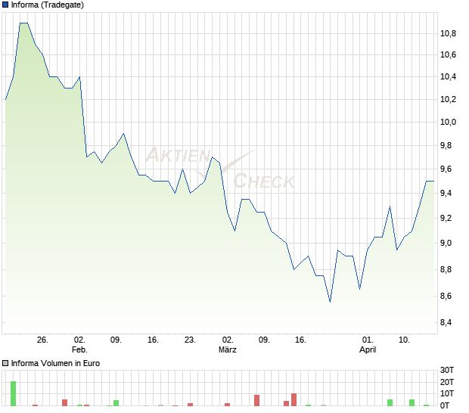Click the 10T volume axis label

click(447, 393)
